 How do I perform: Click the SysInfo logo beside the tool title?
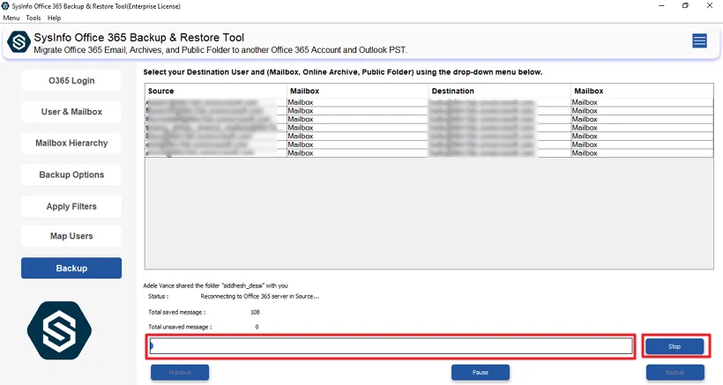click(19, 42)
